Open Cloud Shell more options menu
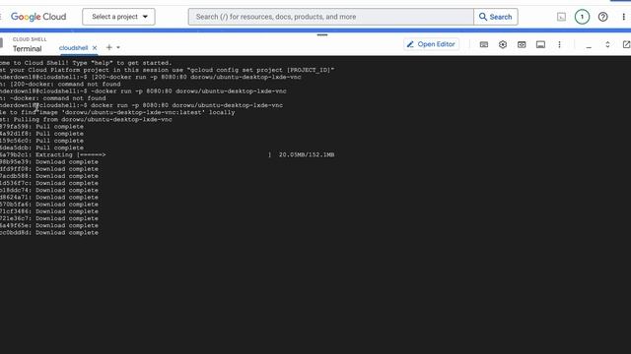 pos(559,44)
